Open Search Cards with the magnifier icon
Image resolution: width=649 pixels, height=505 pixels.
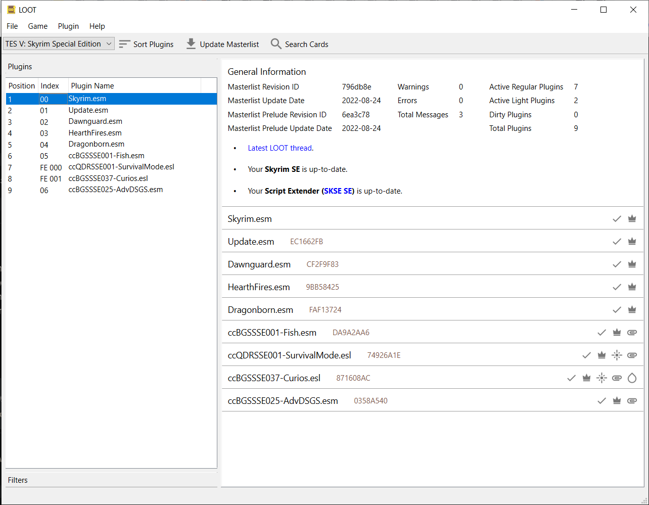tap(276, 44)
